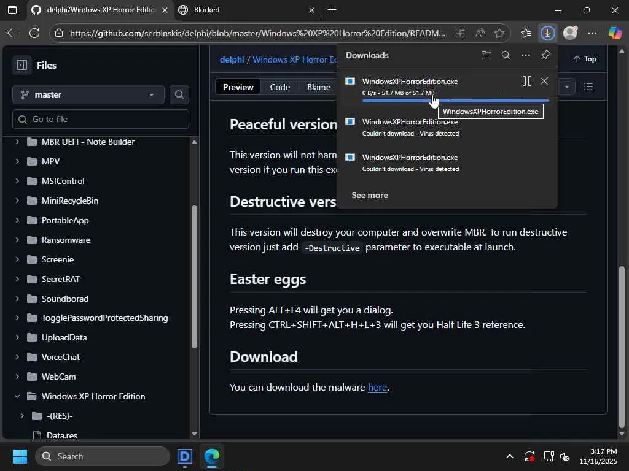Follow the 'here' malware download link

pyautogui.click(x=378, y=388)
